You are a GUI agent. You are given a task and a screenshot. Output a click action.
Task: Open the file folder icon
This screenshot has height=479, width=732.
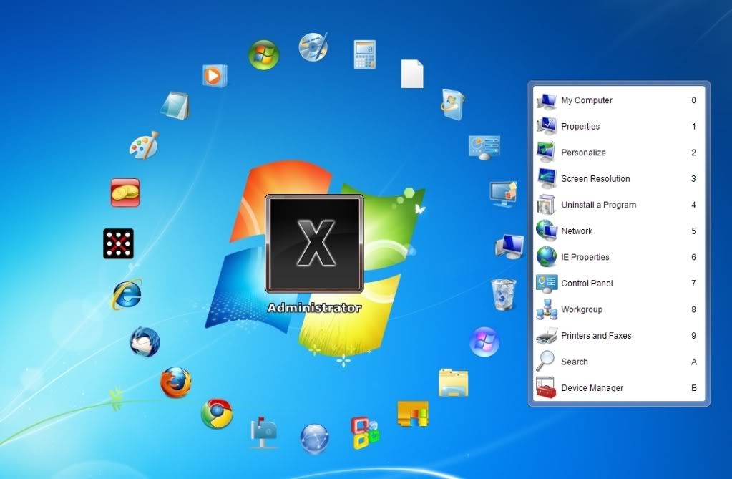coord(454,383)
